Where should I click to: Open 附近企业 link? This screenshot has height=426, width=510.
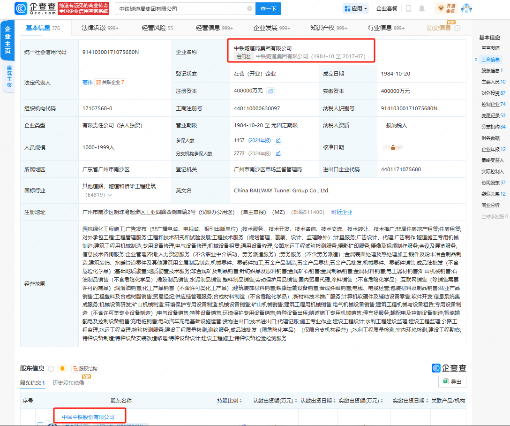pos(342,212)
